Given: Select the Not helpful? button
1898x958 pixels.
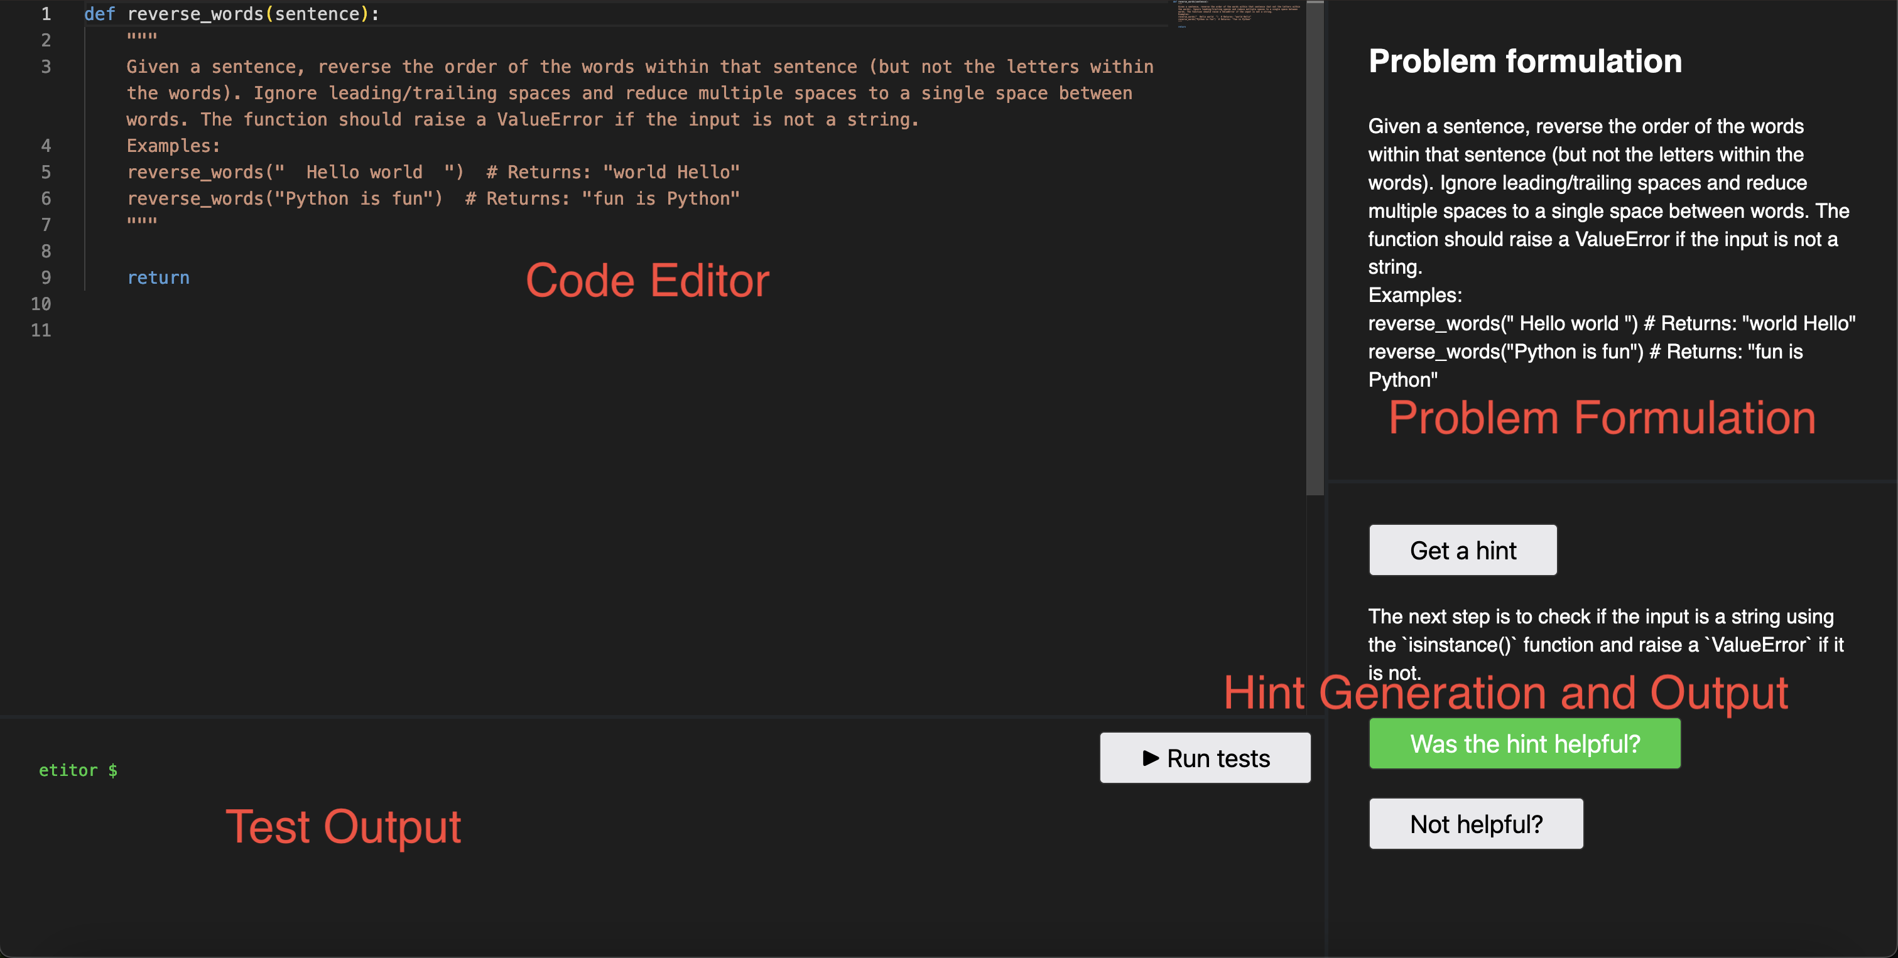Looking at the screenshot, I should [1476, 824].
